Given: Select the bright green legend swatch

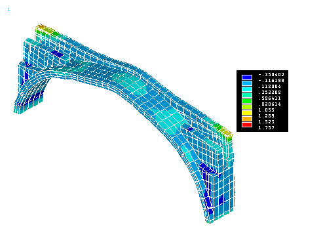Looking at the screenshot, I should pos(247,101).
